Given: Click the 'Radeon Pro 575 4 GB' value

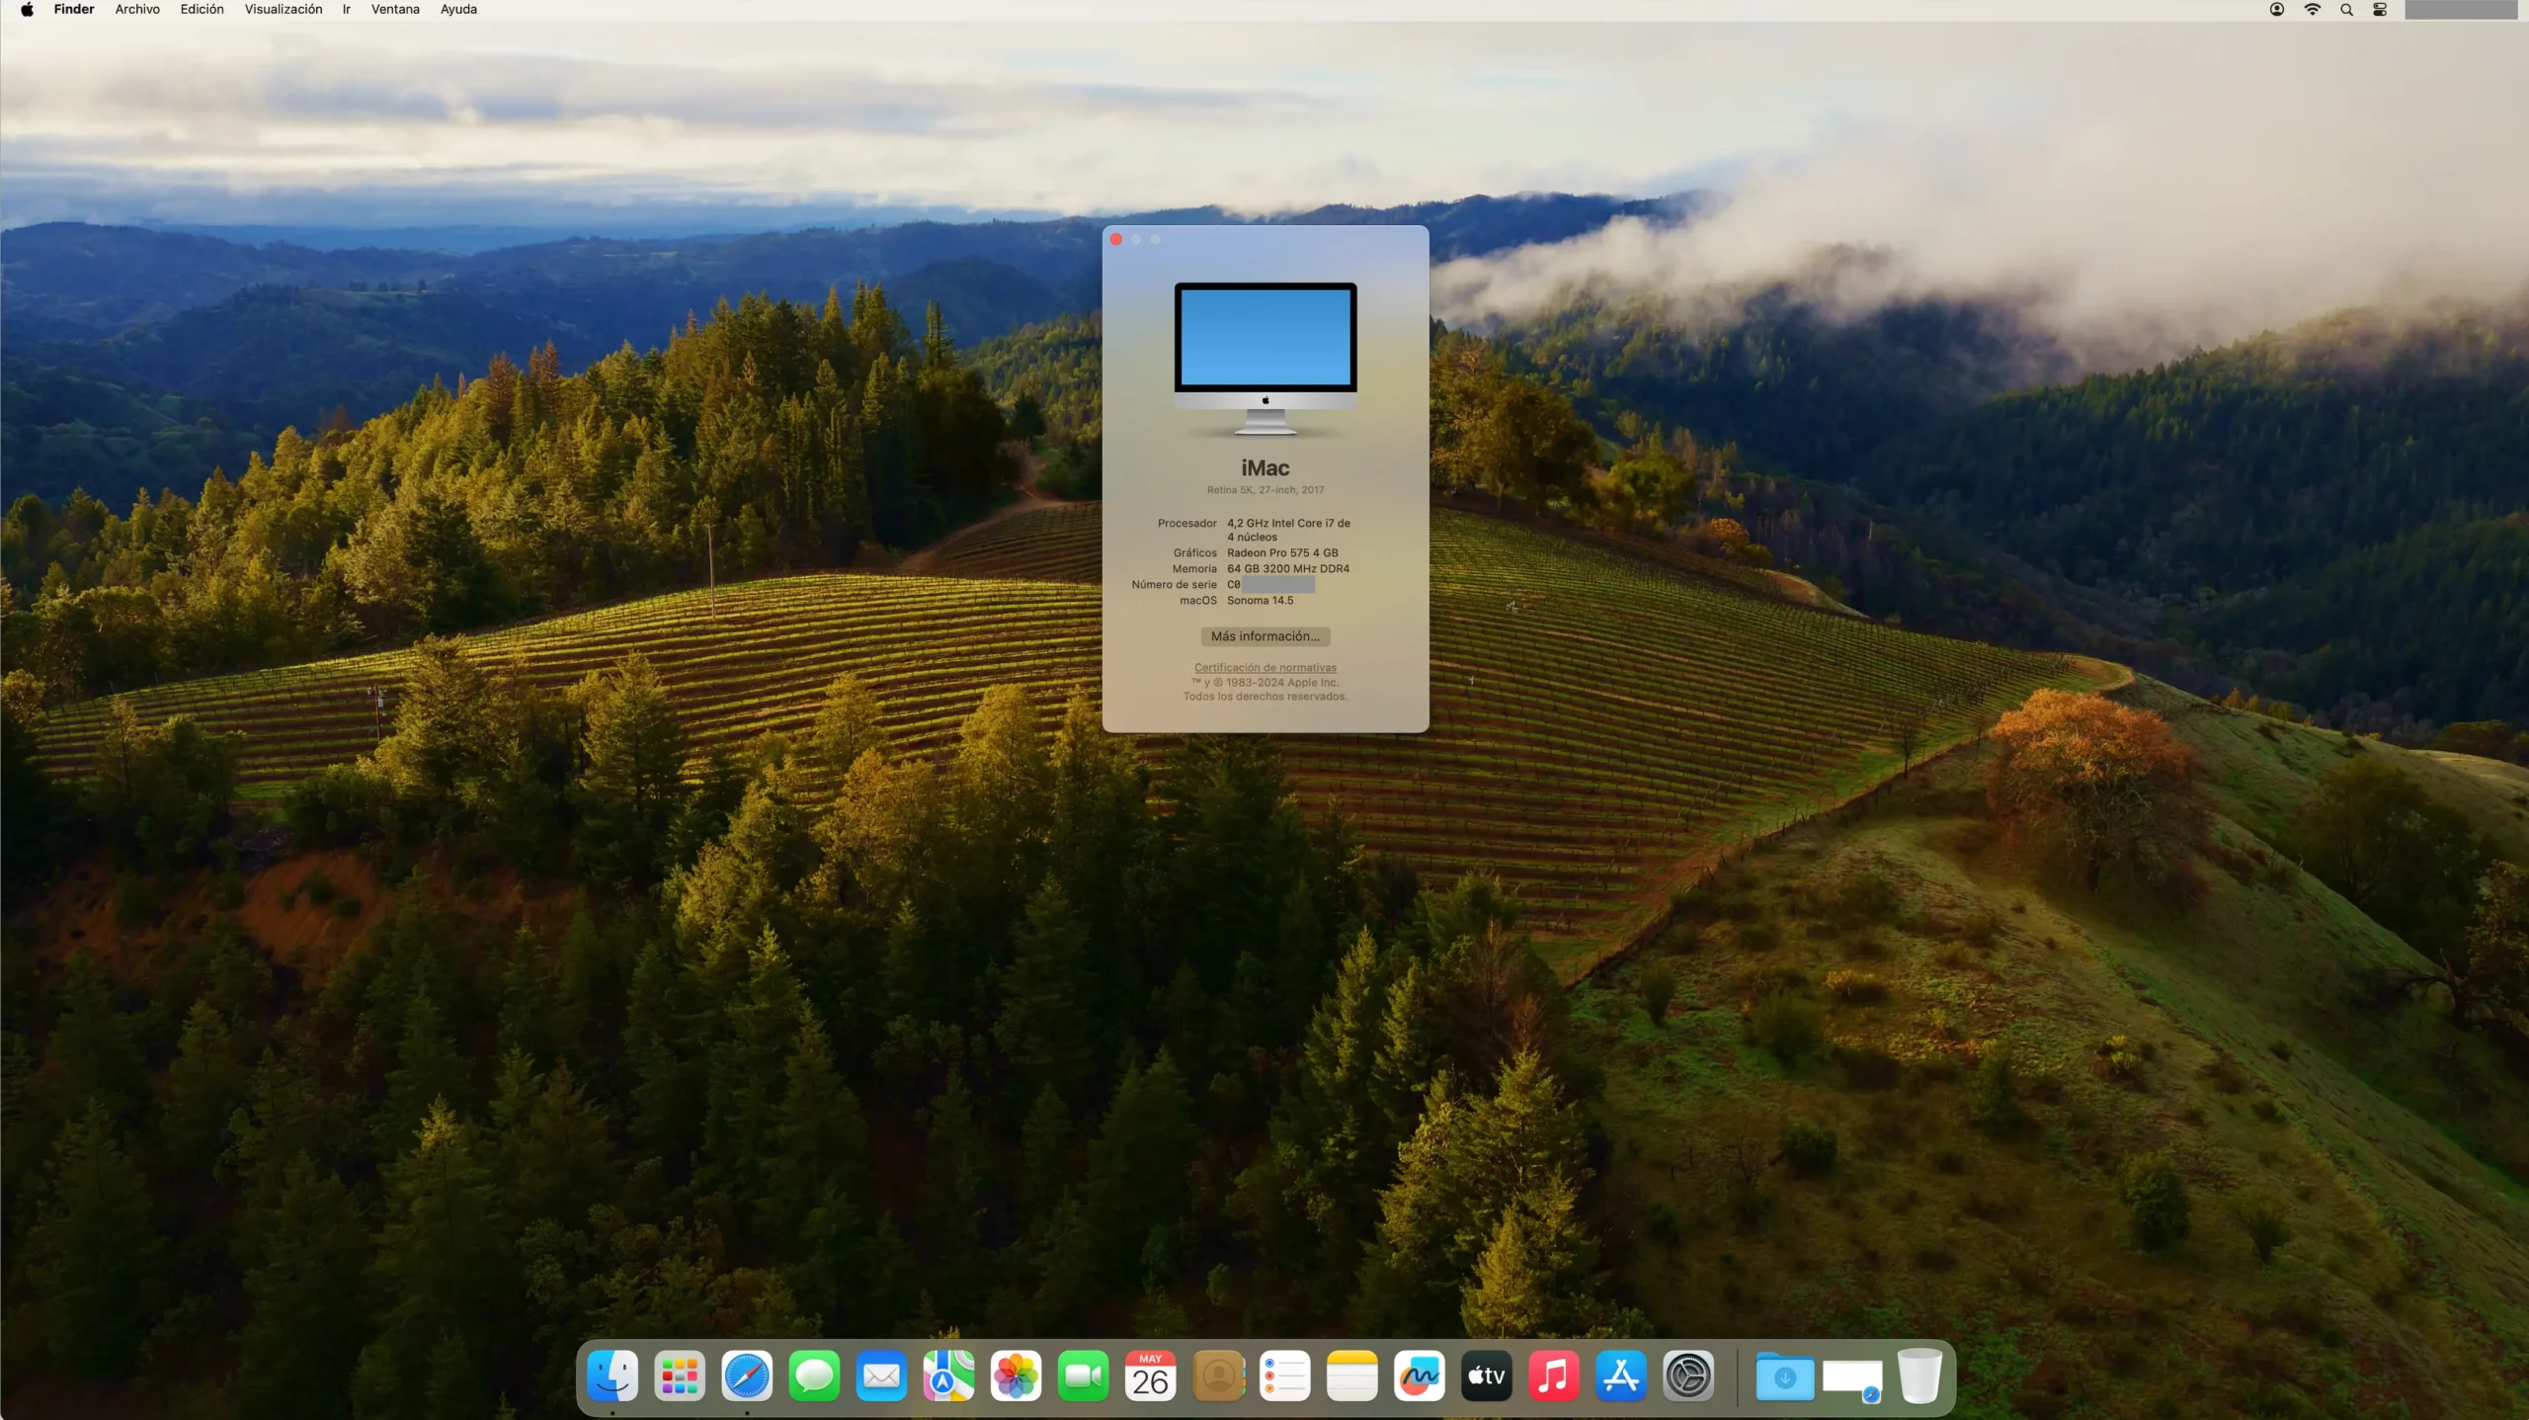Looking at the screenshot, I should (x=1282, y=553).
